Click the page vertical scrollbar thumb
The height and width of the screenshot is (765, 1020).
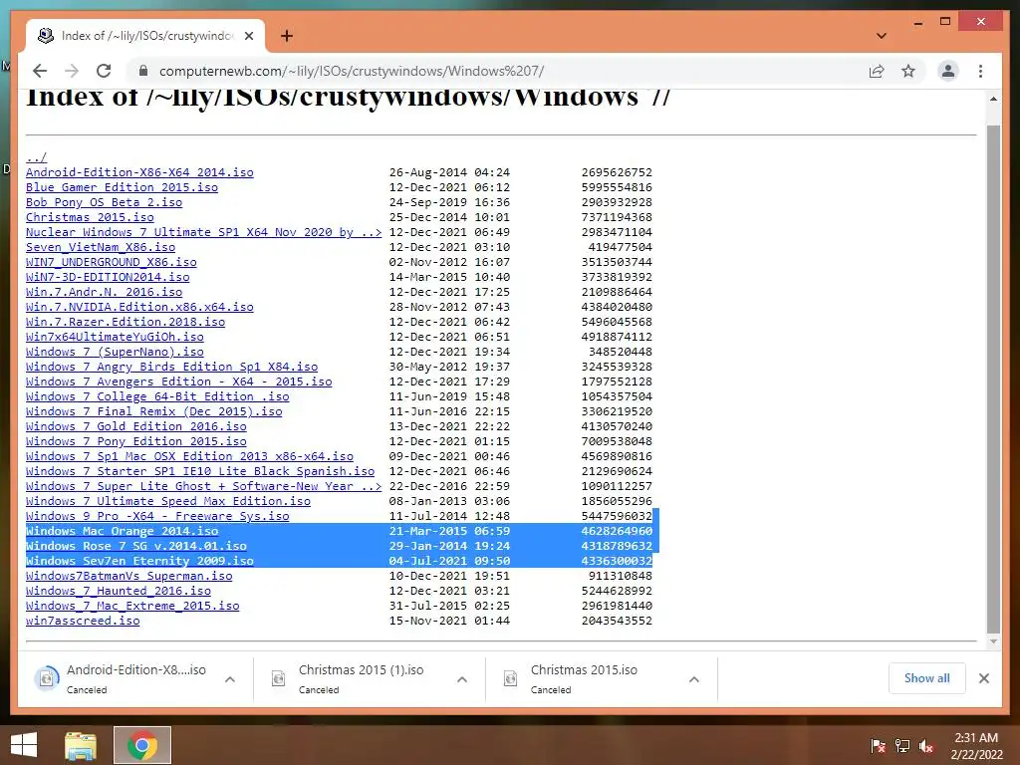tap(993, 378)
